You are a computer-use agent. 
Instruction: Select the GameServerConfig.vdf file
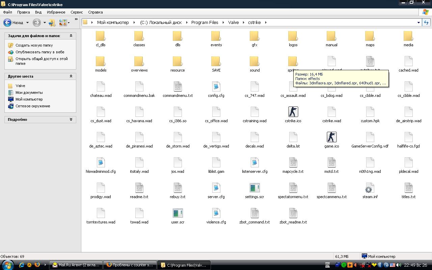(x=370, y=137)
